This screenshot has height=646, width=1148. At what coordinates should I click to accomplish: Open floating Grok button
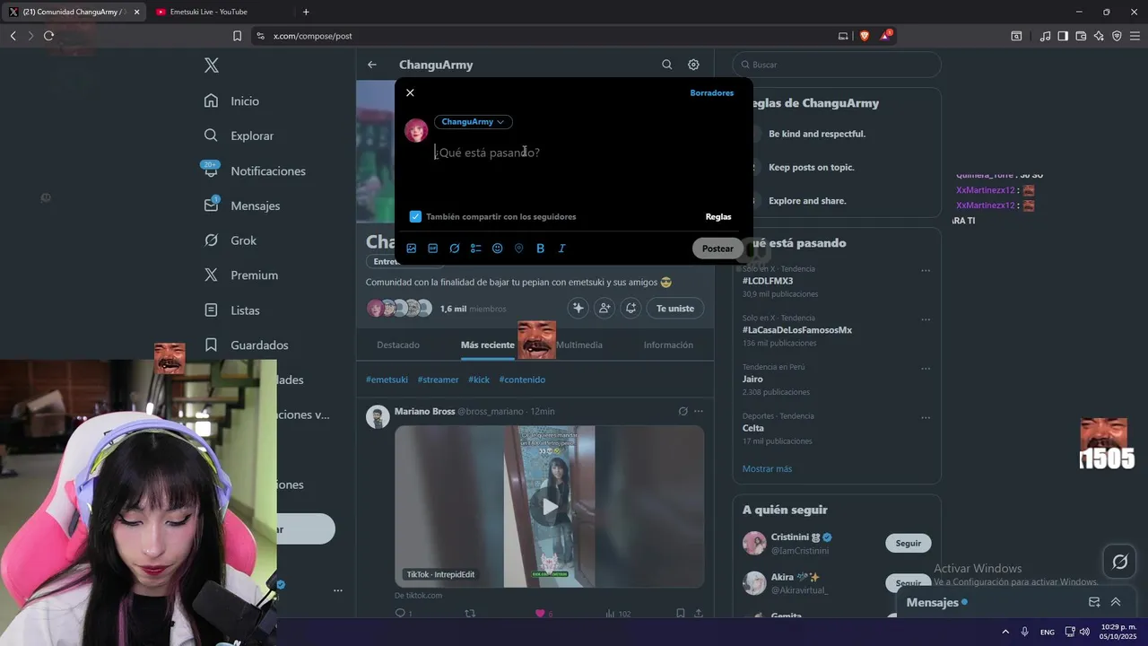point(1119,563)
